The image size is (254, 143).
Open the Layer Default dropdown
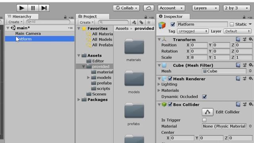(237, 31)
